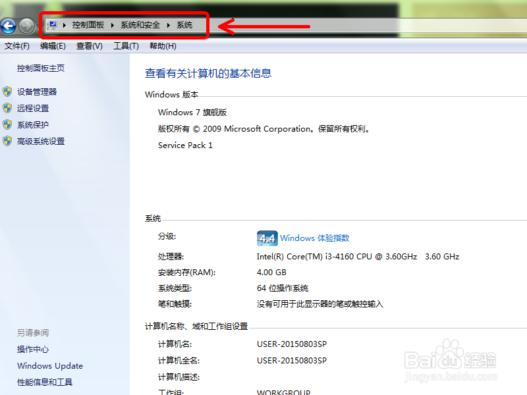The image size is (527, 395).
Task: Click the forward navigation arrow button
Action: coord(25,26)
